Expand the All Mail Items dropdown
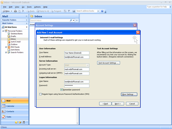Image resolution: width=172 pixels, height=129 pixels. click(x=26, y=27)
